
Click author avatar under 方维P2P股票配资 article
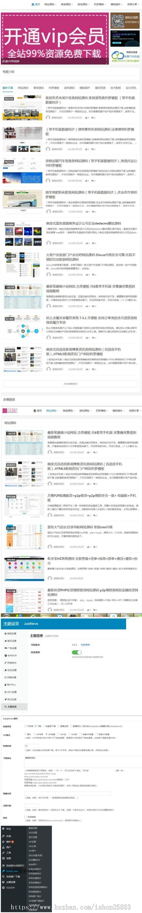(x=50, y=515)
